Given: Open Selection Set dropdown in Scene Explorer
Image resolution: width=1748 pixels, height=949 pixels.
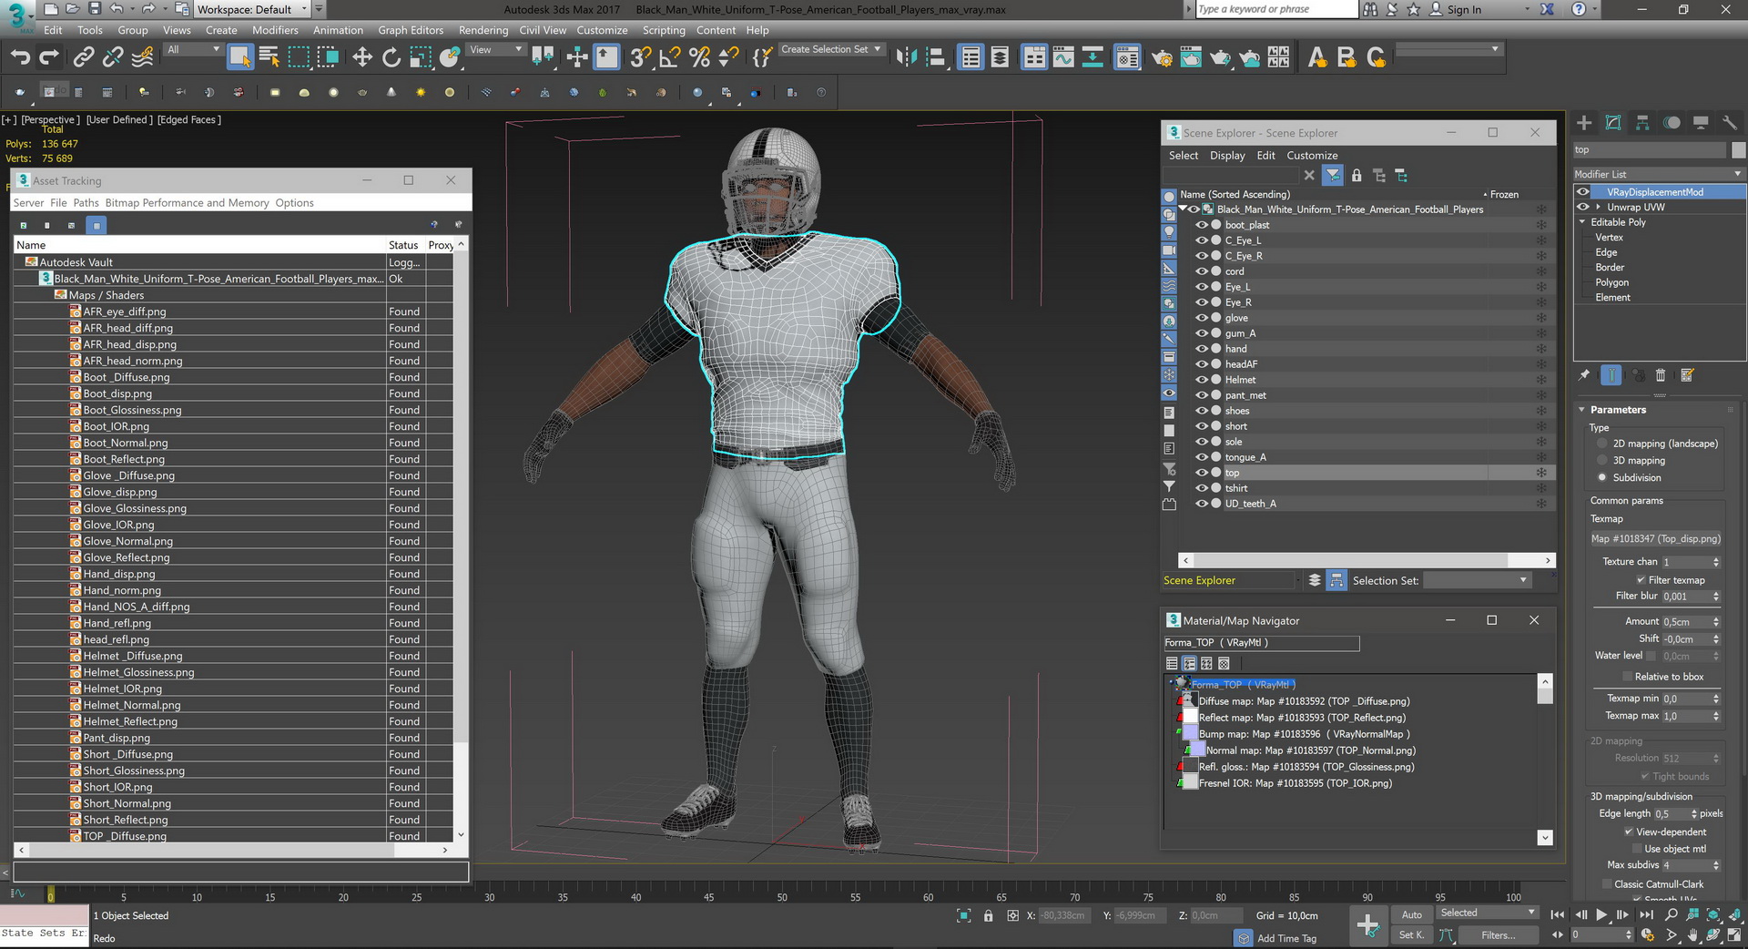Looking at the screenshot, I should (x=1477, y=580).
